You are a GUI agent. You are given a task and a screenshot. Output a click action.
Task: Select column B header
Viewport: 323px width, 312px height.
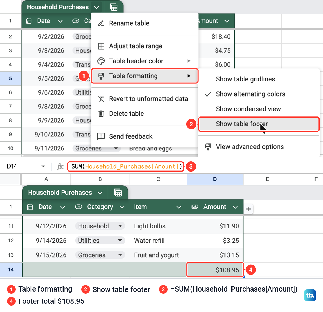(x=100, y=179)
